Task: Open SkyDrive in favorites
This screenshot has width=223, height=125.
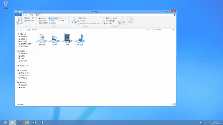Action: point(23,37)
